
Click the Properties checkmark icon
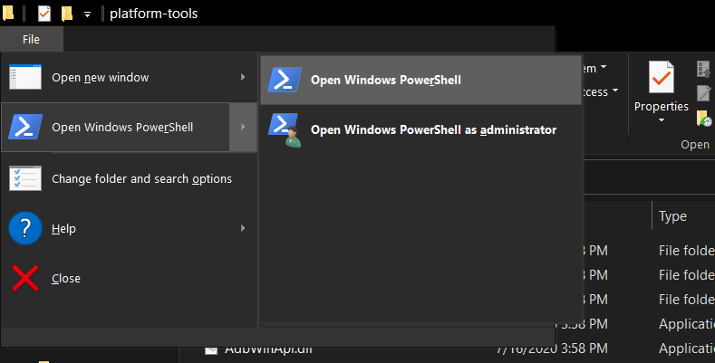point(662,78)
